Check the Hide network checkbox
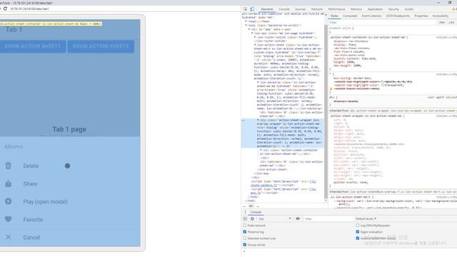The width and height of the screenshot is (457, 257). click(x=245, y=226)
